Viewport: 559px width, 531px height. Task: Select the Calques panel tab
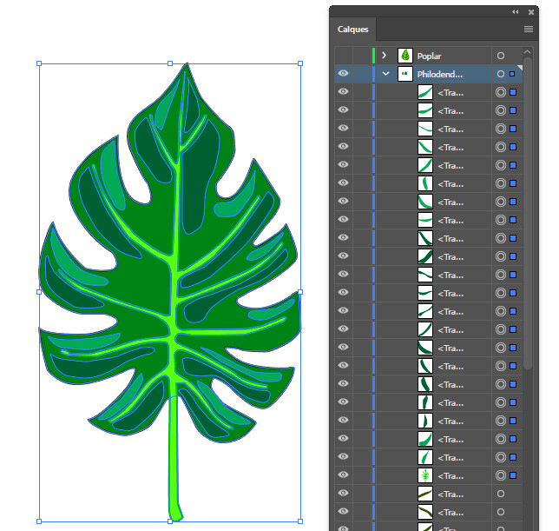click(x=352, y=30)
